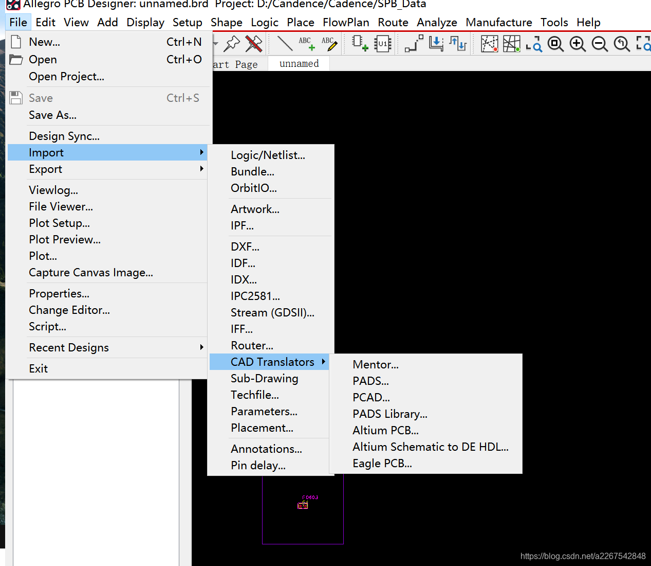
Task: Open the Analyze menu
Action: click(437, 22)
